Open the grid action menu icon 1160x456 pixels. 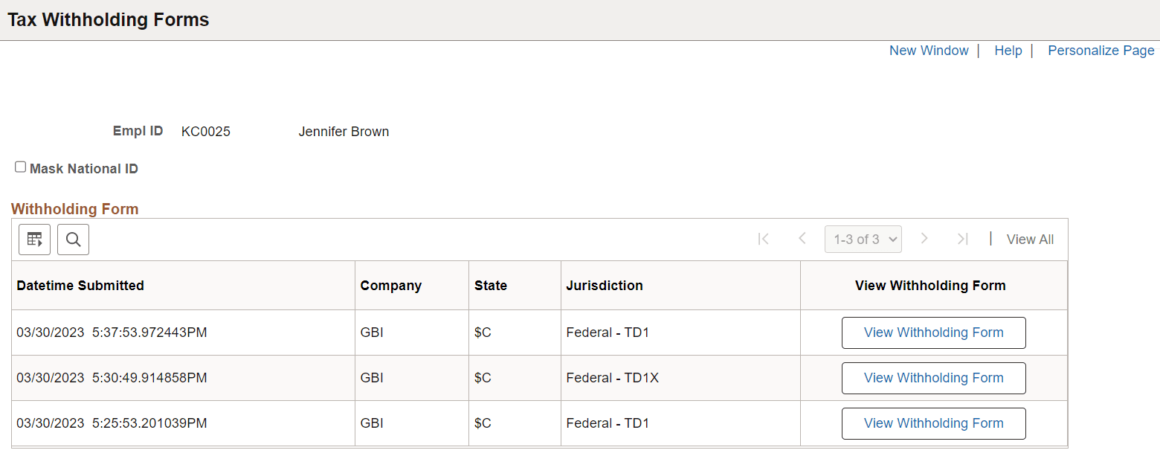(x=34, y=239)
